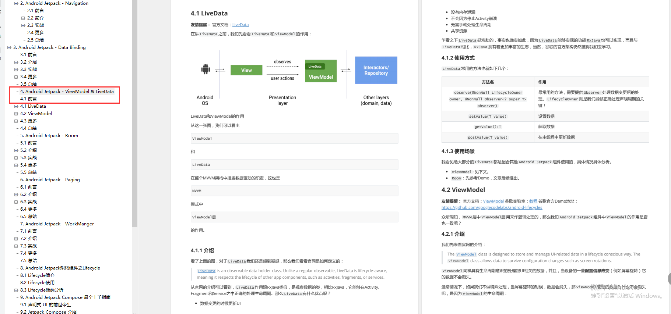Expand the '2.3 实战' bookmark node
Screen dimensions: 671x314
click(23, 25)
